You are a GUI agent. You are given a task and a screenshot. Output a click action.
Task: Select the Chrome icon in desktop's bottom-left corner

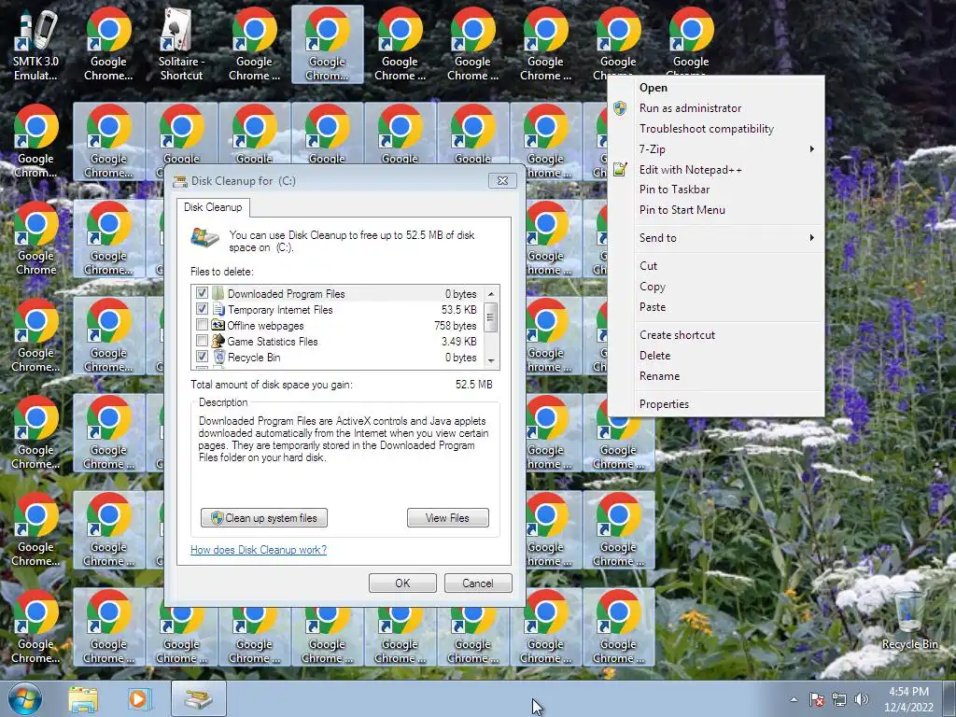[x=36, y=627]
